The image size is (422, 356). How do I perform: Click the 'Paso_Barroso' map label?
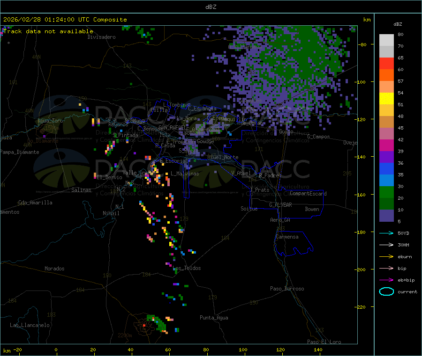(x=287, y=289)
